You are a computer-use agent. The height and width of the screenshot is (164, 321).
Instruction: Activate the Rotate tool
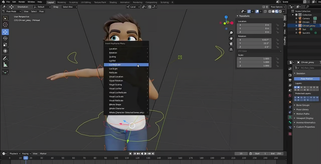pos(5,38)
